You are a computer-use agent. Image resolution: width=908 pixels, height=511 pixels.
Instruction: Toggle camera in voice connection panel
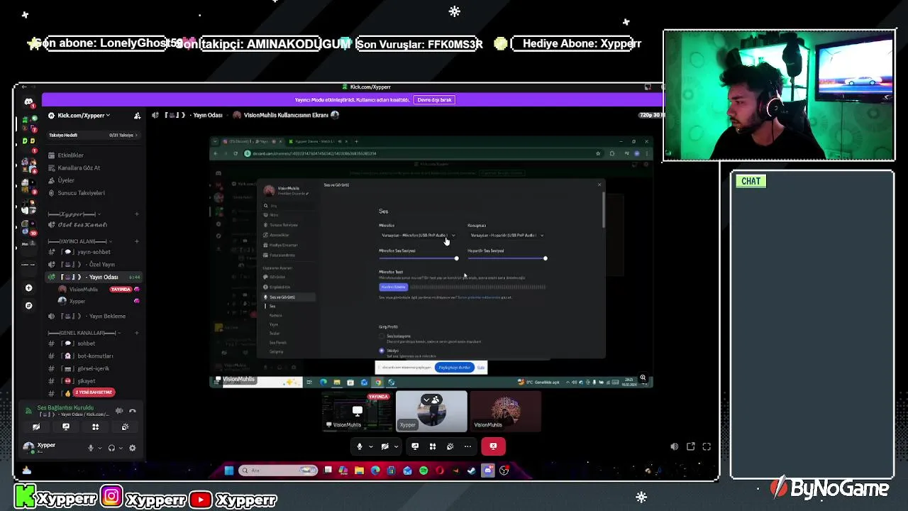click(x=36, y=427)
